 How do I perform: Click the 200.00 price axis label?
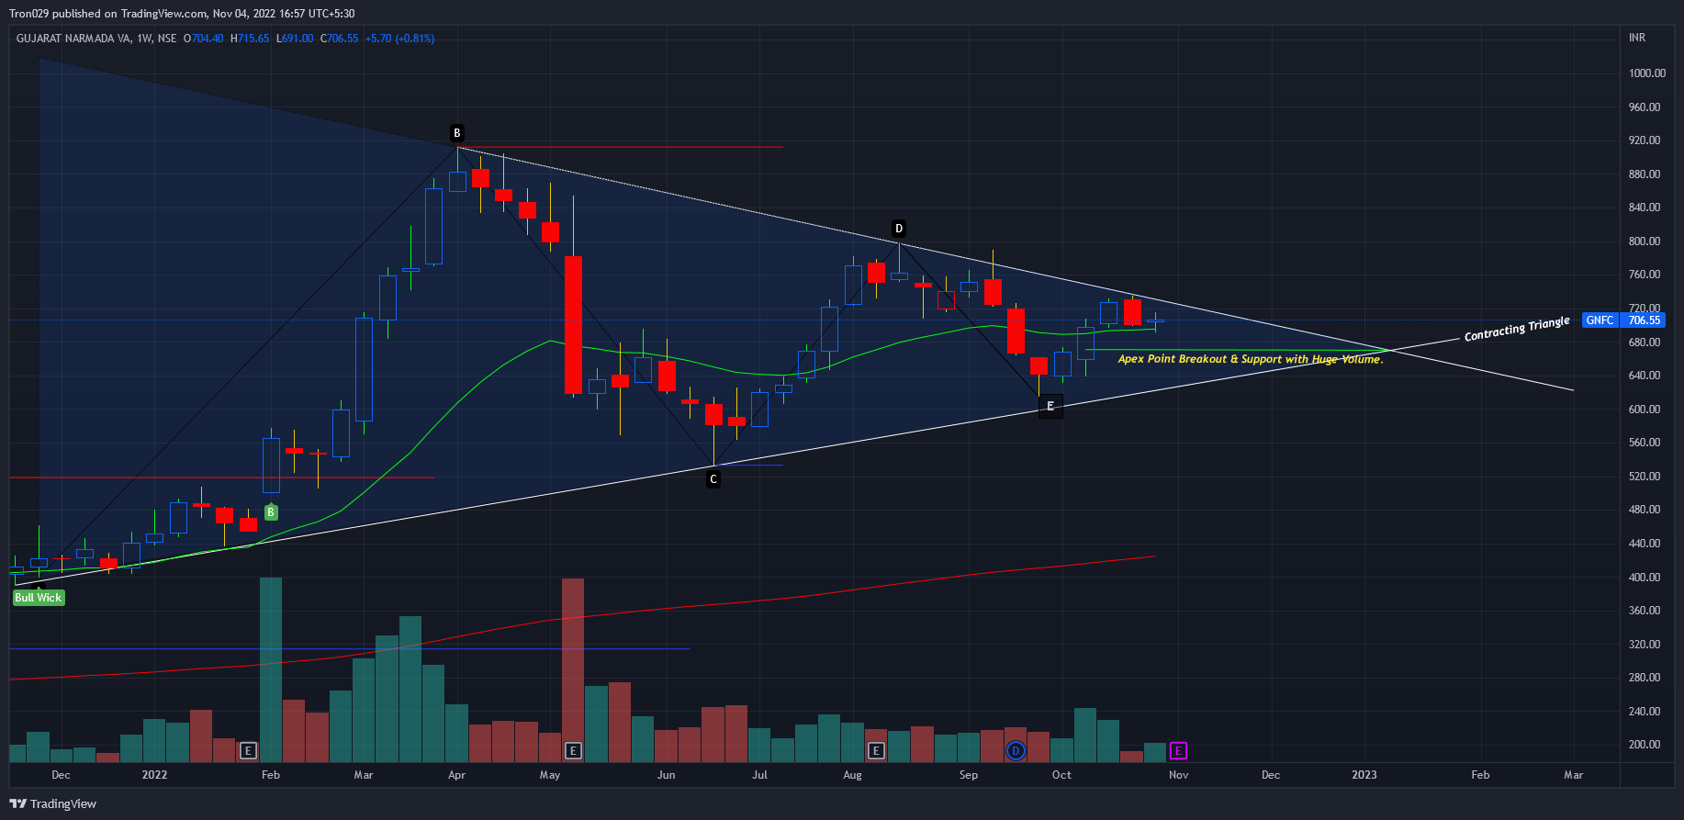(1645, 745)
